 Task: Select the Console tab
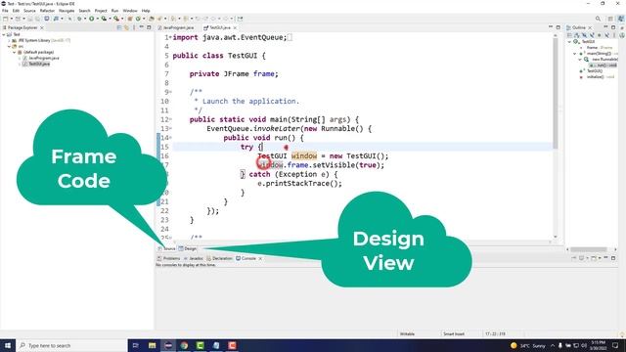[246, 258]
